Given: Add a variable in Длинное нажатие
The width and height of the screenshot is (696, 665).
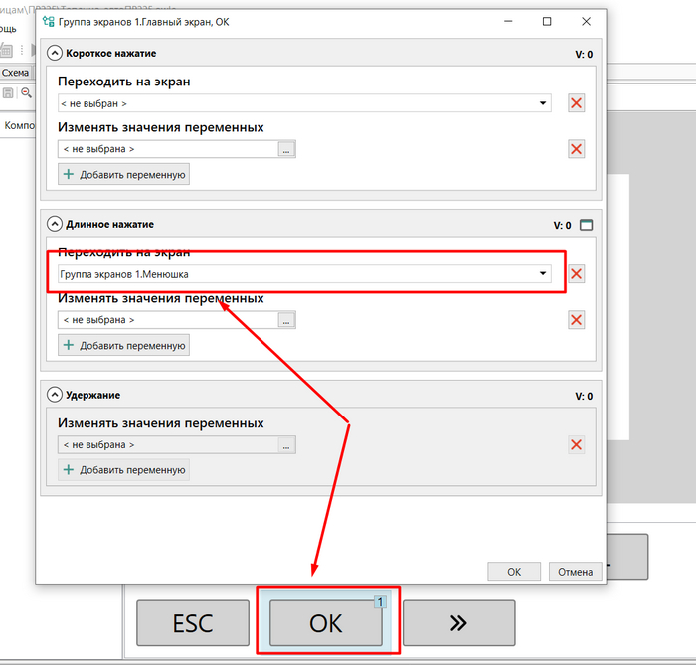Looking at the screenshot, I should pos(124,345).
